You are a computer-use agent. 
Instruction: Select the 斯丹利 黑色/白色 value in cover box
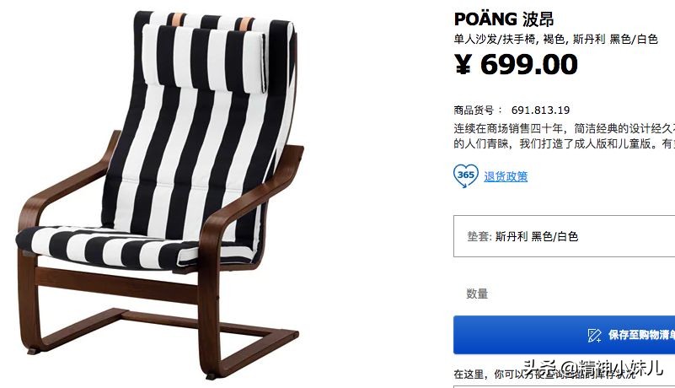tap(537, 236)
